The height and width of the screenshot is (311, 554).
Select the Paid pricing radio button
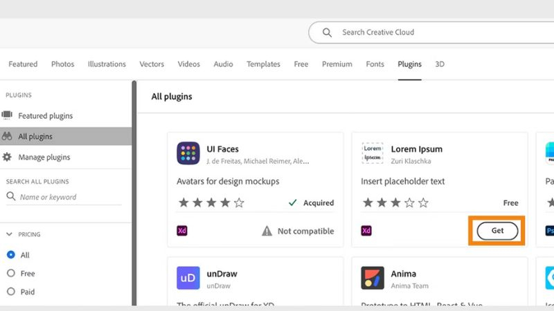point(11,291)
